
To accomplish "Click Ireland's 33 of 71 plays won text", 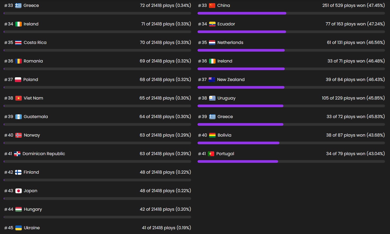I will [x=356, y=61].
